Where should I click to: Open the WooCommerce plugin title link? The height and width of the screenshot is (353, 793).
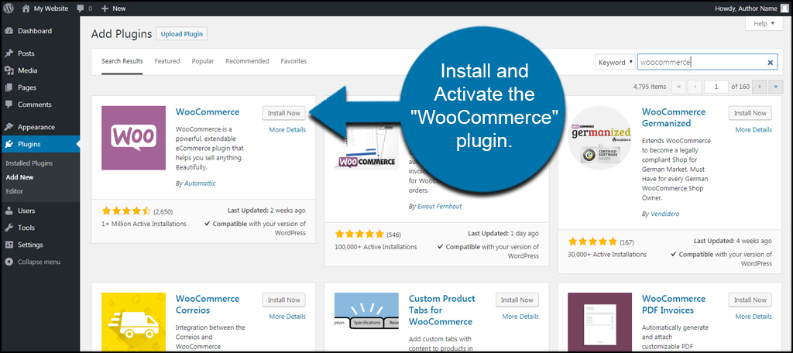coord(208,111)
